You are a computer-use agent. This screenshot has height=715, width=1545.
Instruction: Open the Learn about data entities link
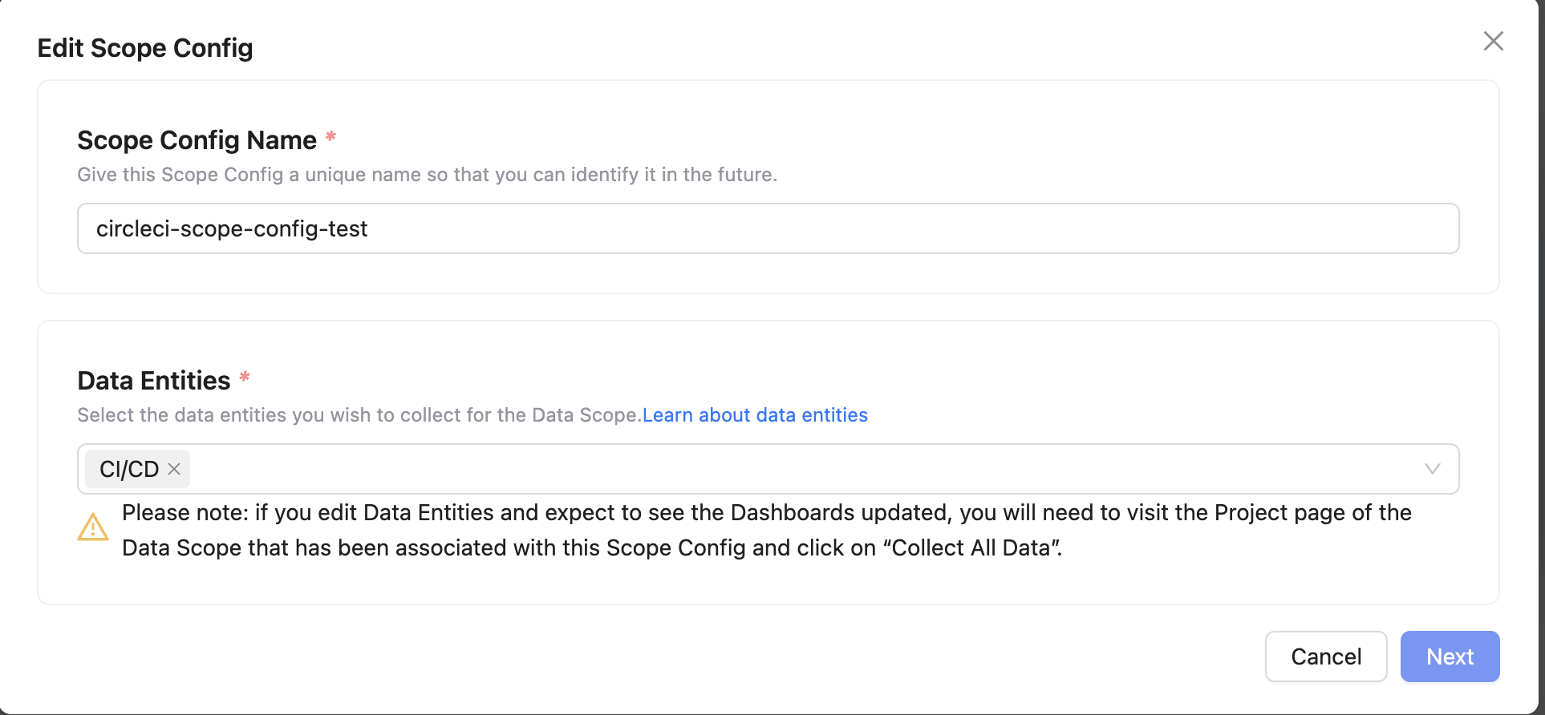[755, 415]
